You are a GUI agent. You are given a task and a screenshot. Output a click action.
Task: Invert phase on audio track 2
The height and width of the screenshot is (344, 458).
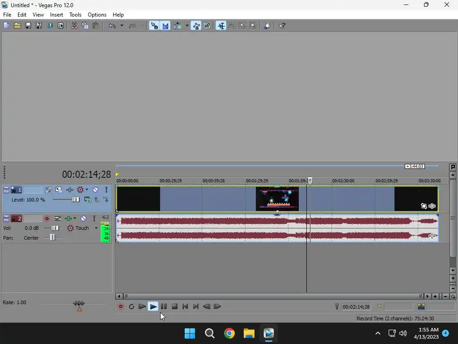[58, 219]
